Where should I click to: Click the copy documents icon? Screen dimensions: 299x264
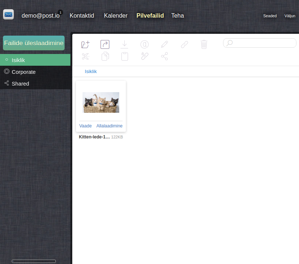coord(105,56)
